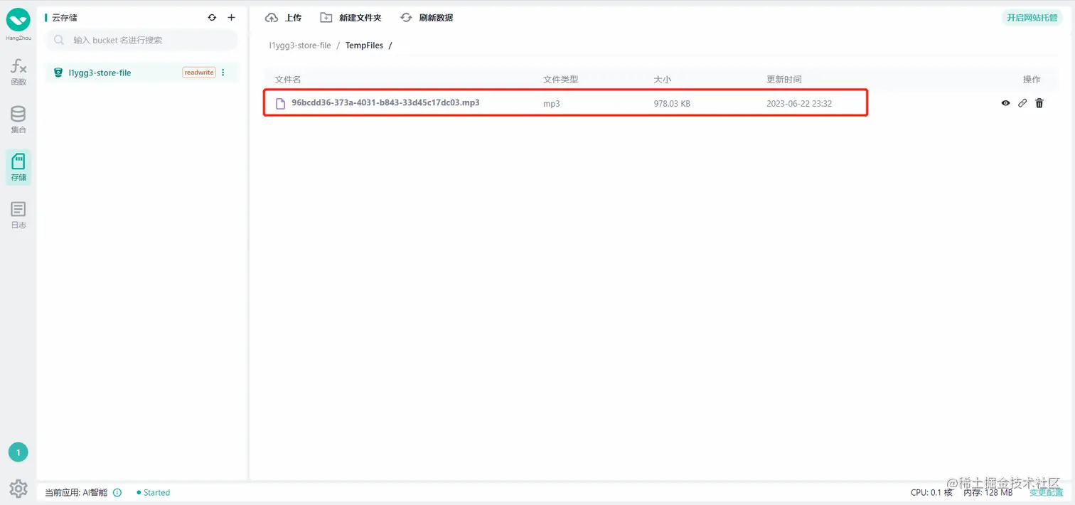Click the 操作 column header
Viewport: 1075px width, 505px height.
[x=1032, y=80]
